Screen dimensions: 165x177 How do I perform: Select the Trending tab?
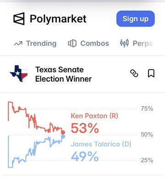tap(35, 44)
